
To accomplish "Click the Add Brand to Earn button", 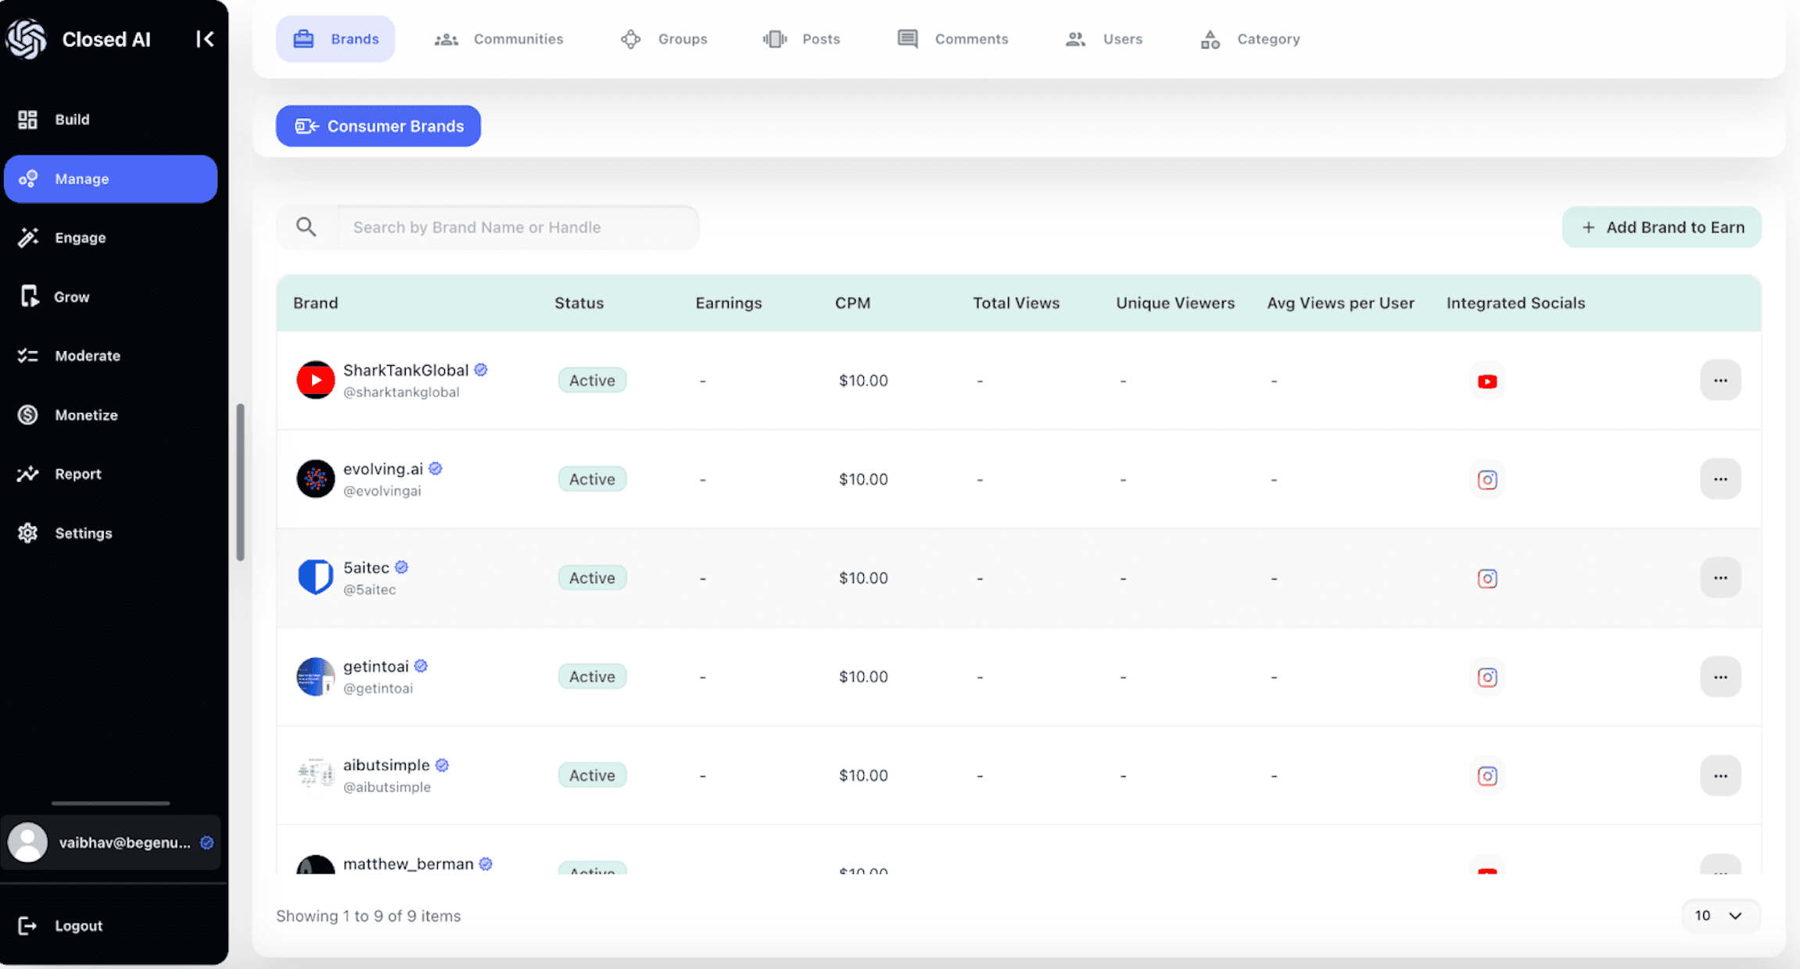I will (x=1661, y=227).
